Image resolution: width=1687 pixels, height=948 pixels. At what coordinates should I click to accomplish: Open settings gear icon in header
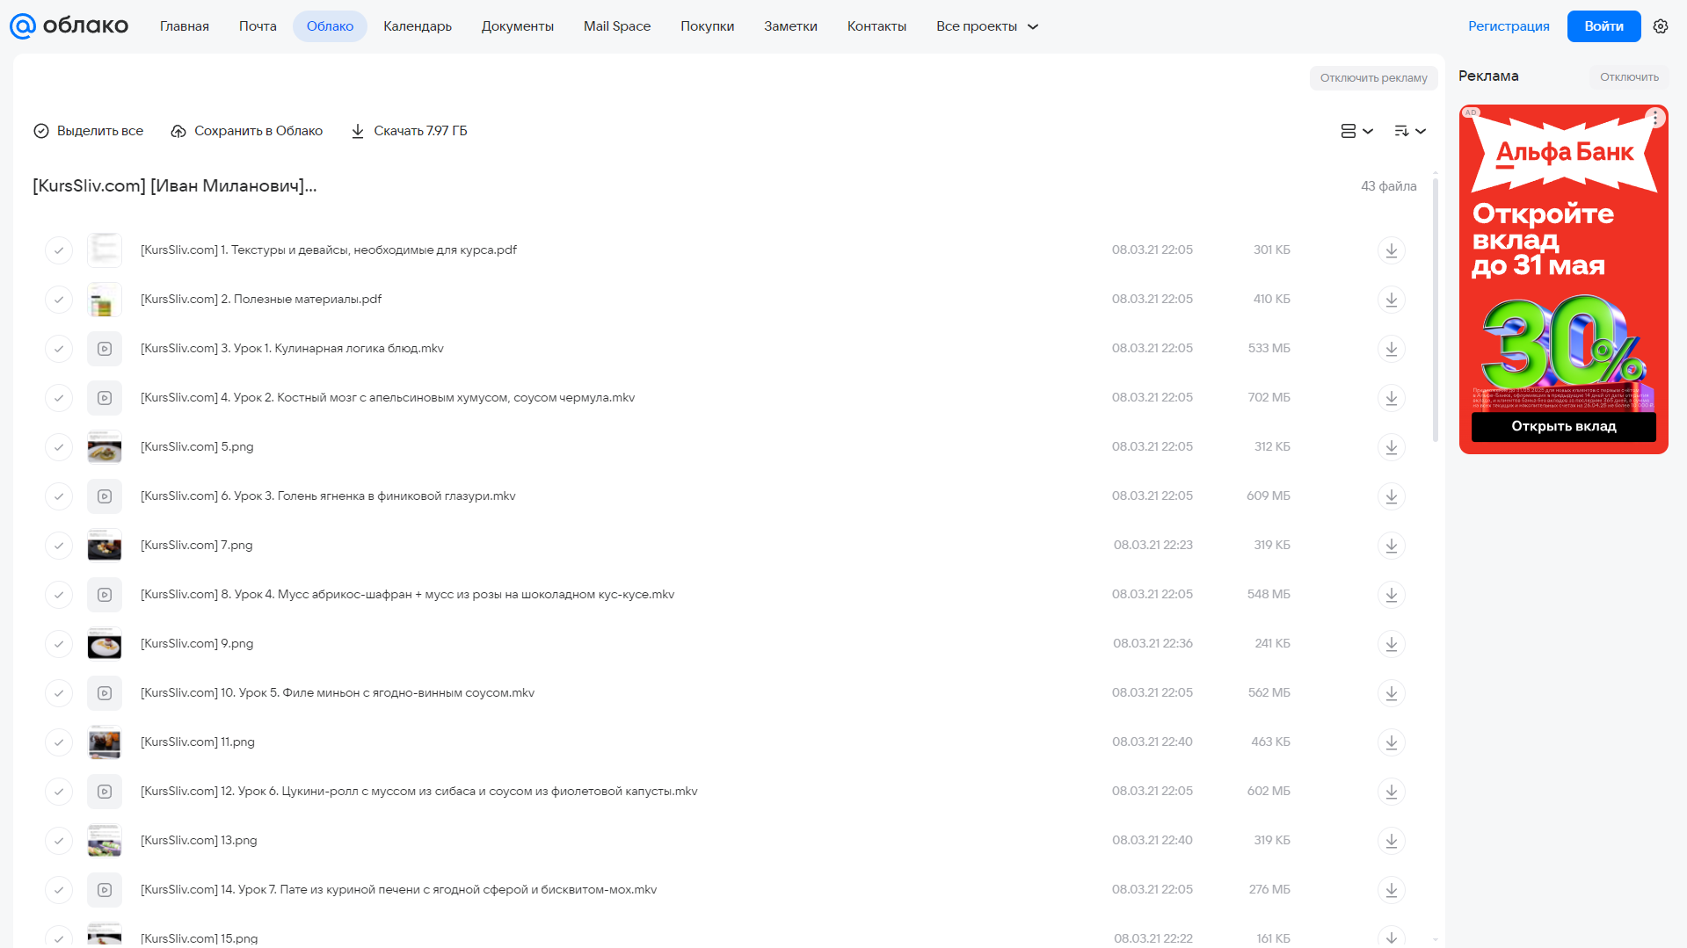(1660, 26)
